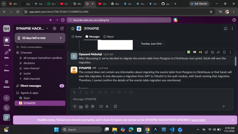Dismiss the AI features banner
238x134 pixels.
(x=233, y=120)
